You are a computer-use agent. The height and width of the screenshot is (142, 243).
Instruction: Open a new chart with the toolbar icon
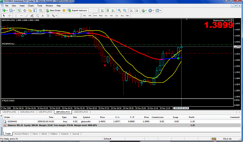[x=4, y=10]
